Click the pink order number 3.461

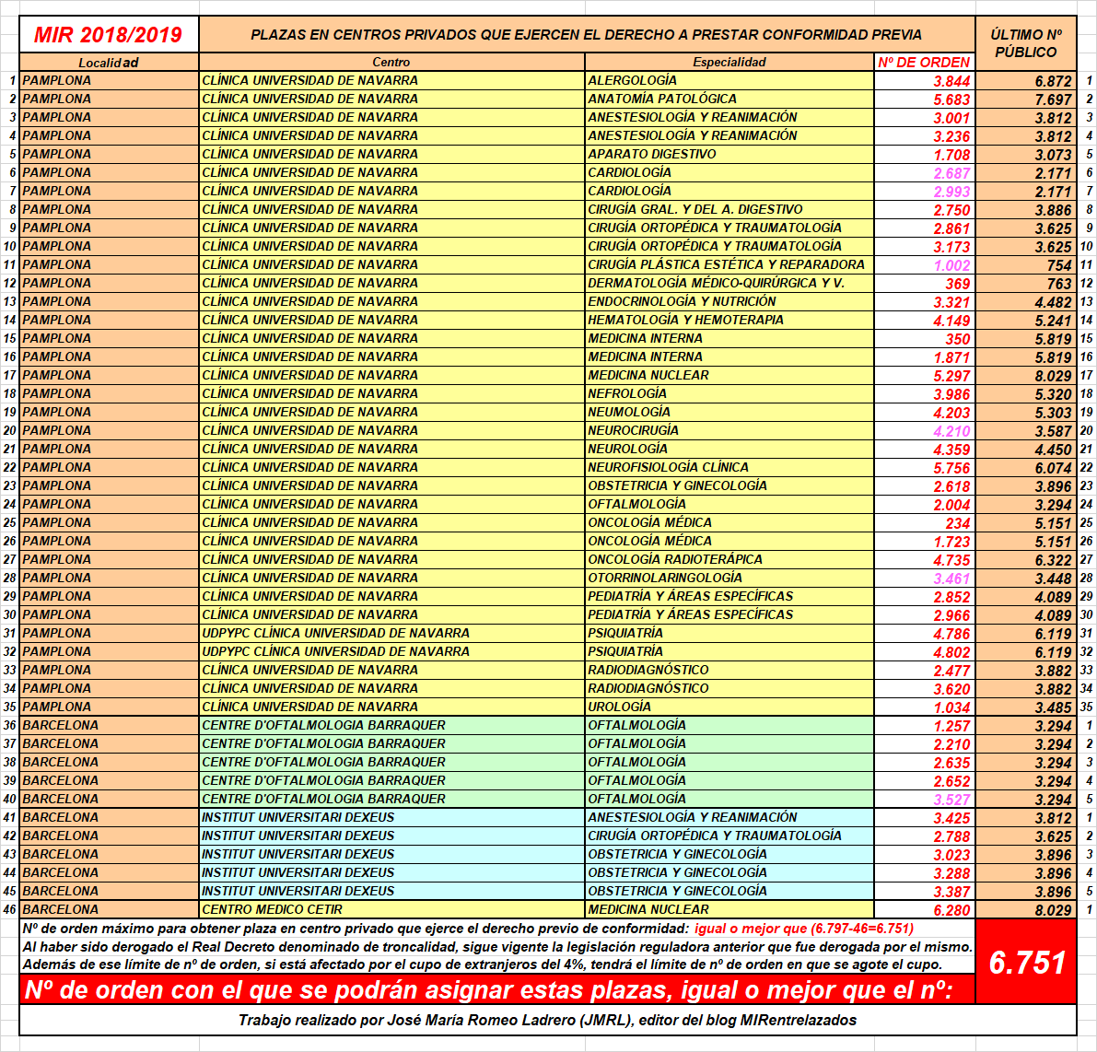[924, 579]
